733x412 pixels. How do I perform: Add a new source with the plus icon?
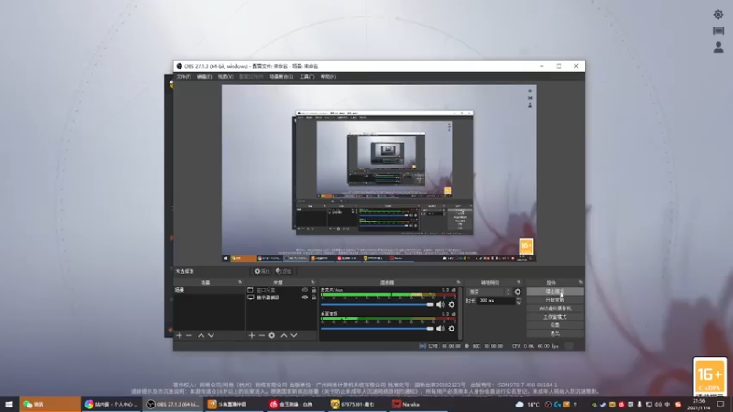pos(251,335)
